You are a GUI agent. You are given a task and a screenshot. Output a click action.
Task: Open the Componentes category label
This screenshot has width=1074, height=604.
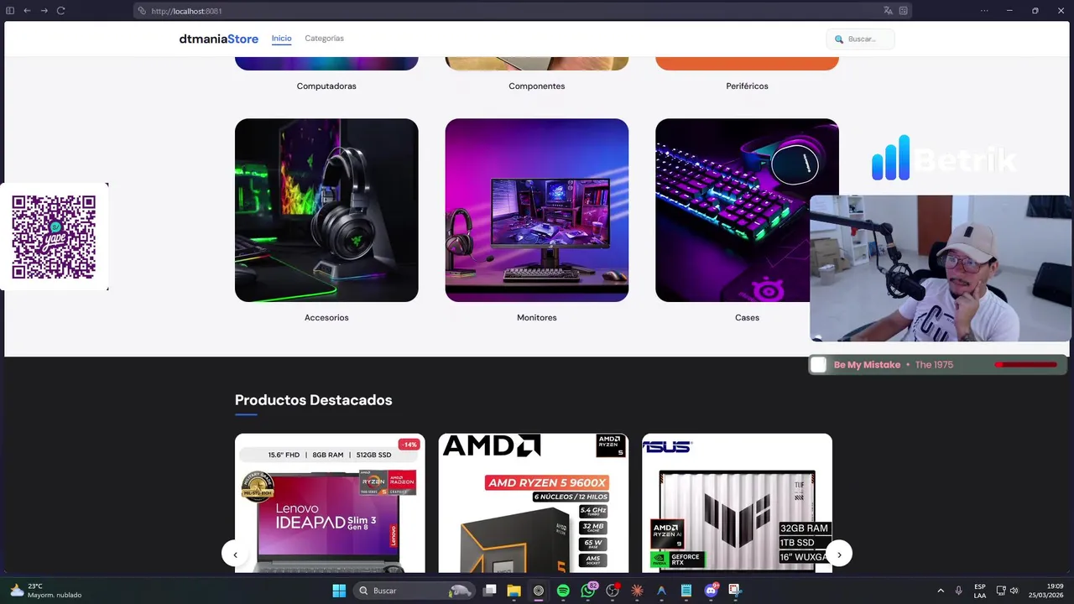(x=537, y=86)
